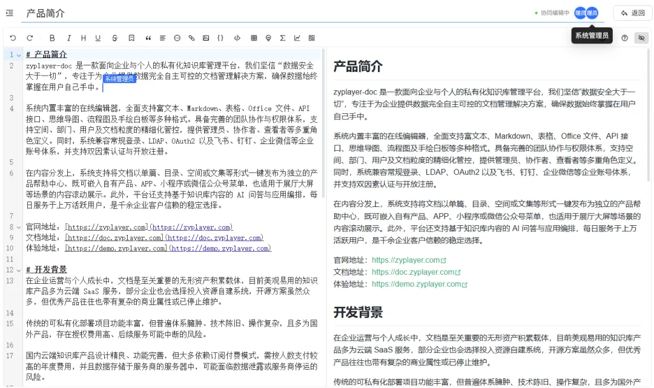
Task: Open https://zyplayer.com link in preview
Action: click(409, 260)
